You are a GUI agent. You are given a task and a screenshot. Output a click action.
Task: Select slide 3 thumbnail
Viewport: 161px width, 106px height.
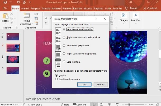pyautogui.click(x=13, y=59)
